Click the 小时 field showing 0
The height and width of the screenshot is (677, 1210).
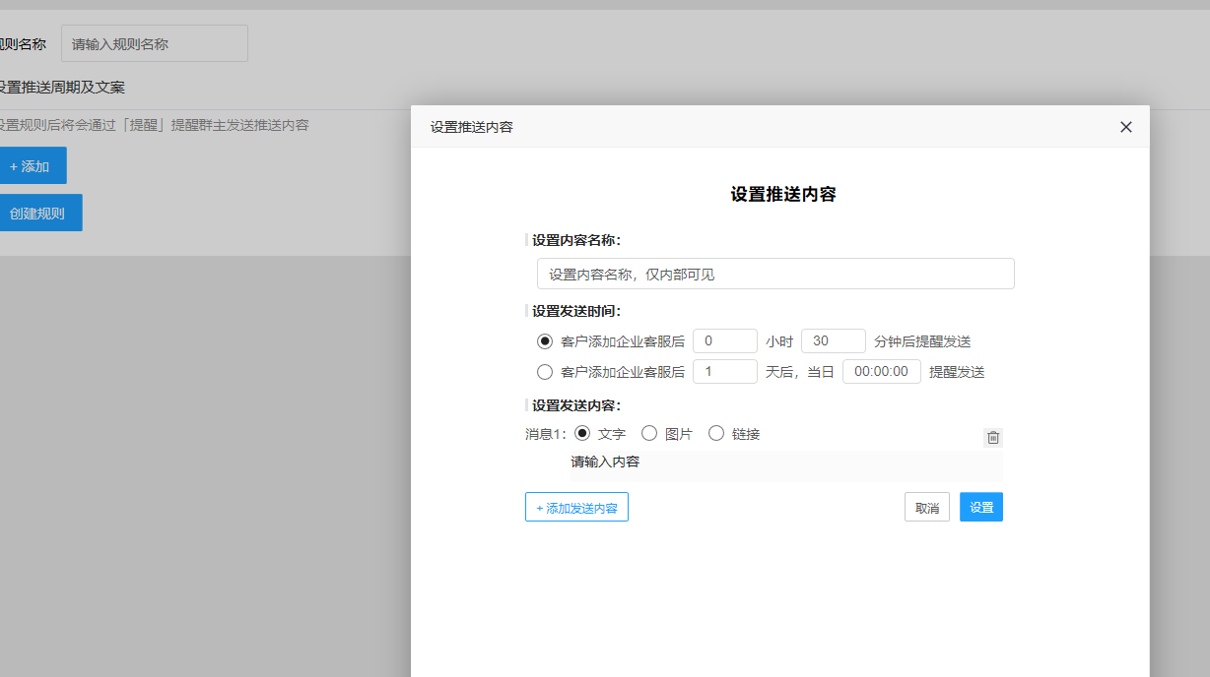pos(724,341)
